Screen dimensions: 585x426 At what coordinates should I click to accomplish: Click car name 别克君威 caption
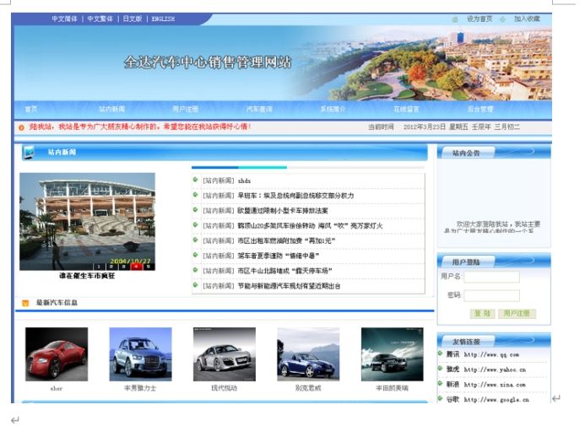[x=308, y=388]
